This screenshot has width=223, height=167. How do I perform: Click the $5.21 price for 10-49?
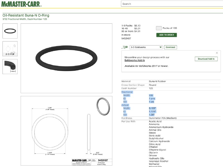(x=137, y=29)
